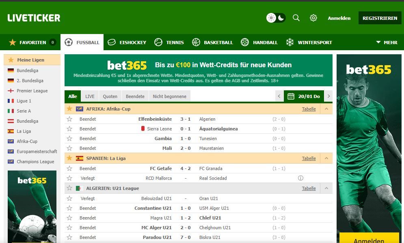This screenshot has width=404, height=243.
Task: Open the MEHR dropdown menu
Action: (387, 42)
